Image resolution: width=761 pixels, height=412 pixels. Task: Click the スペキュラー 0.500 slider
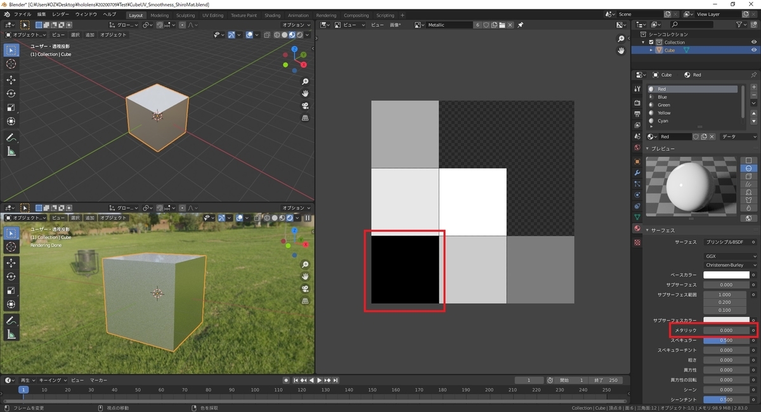pos(726,340)
